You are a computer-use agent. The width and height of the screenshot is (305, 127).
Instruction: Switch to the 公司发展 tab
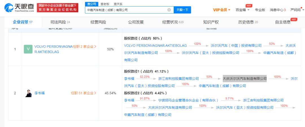point(136,22)
